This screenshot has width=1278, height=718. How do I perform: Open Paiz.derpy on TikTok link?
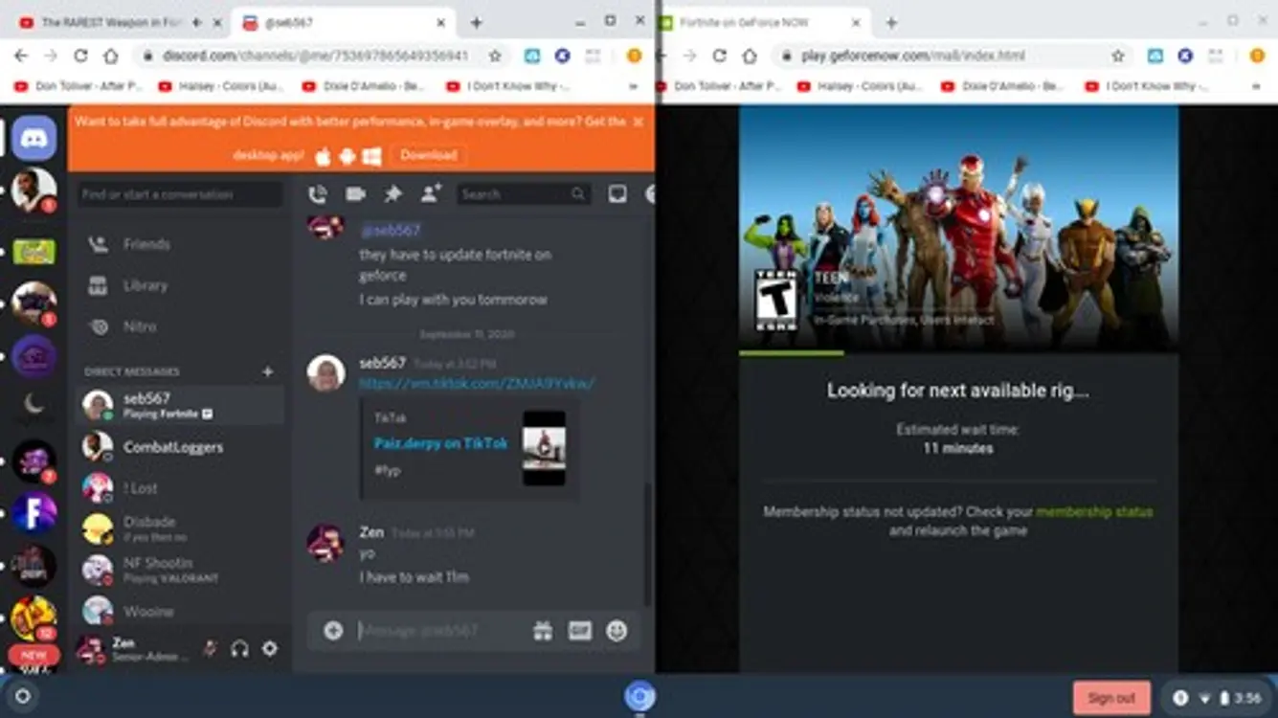coord(440,443)
